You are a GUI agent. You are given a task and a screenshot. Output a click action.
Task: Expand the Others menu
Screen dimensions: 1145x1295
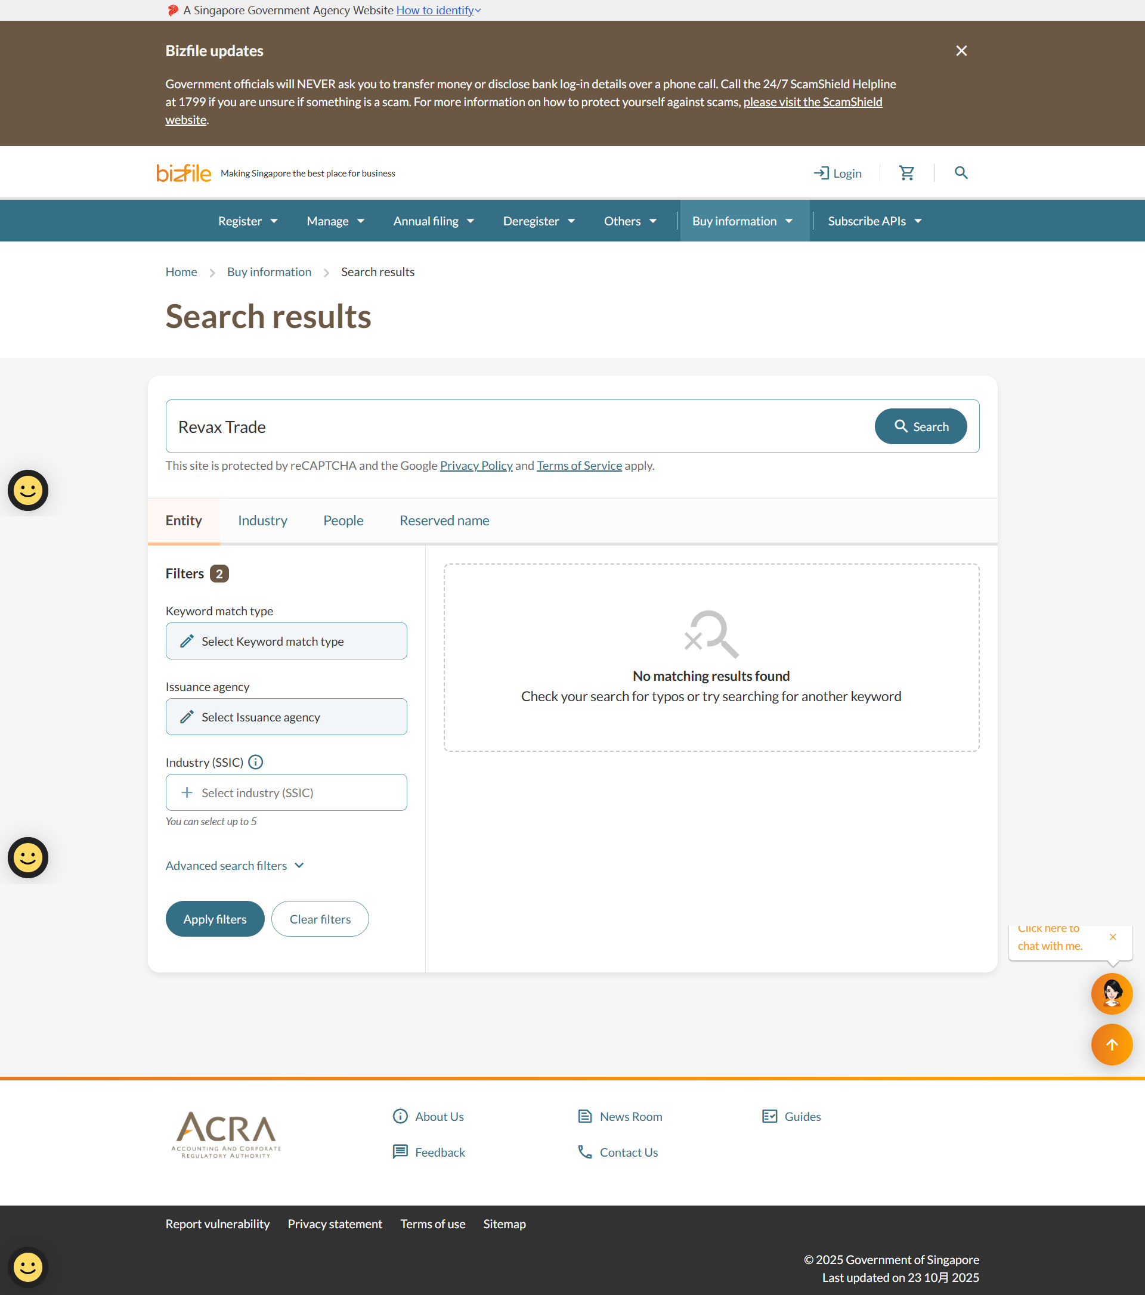630,221
